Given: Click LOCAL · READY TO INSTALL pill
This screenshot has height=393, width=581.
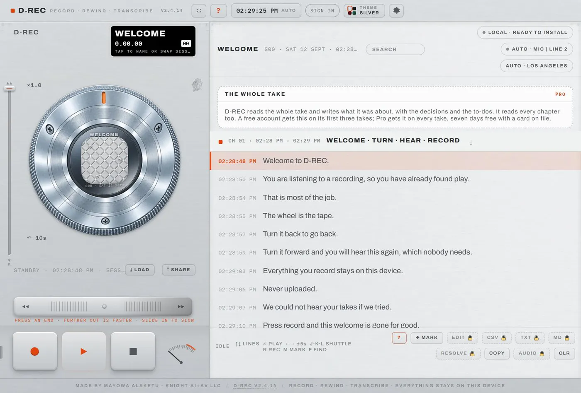Looking at the screenshot, I should coord(525,32).
